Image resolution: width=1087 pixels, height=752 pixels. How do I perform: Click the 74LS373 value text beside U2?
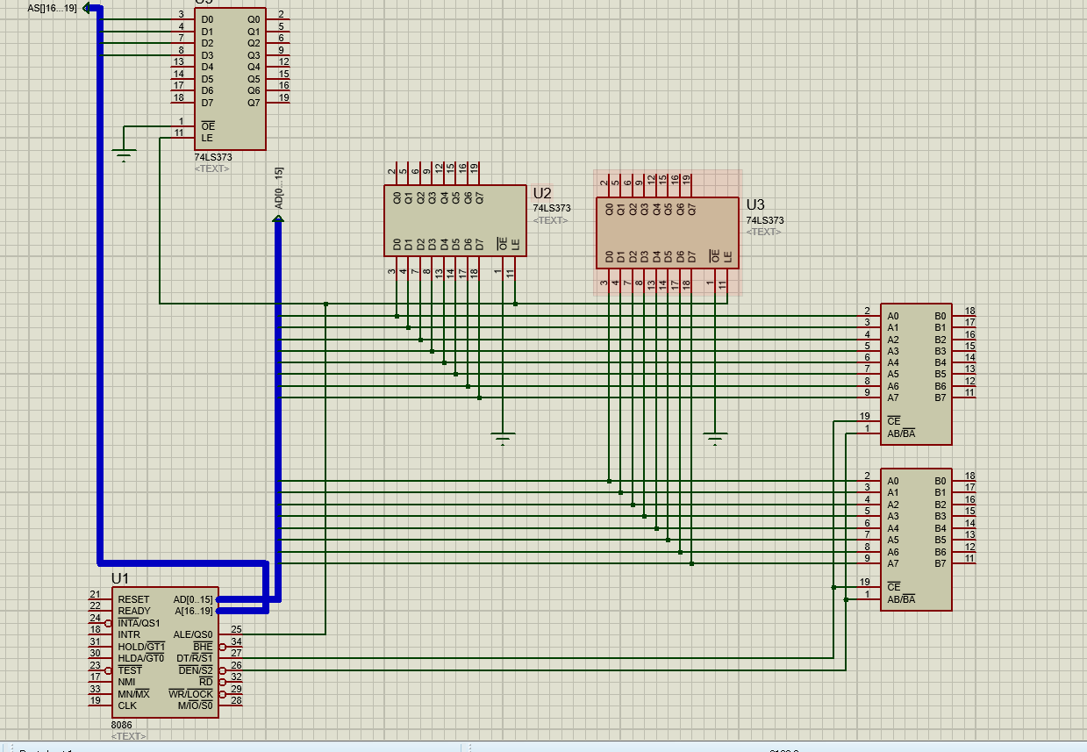(552, 209)
